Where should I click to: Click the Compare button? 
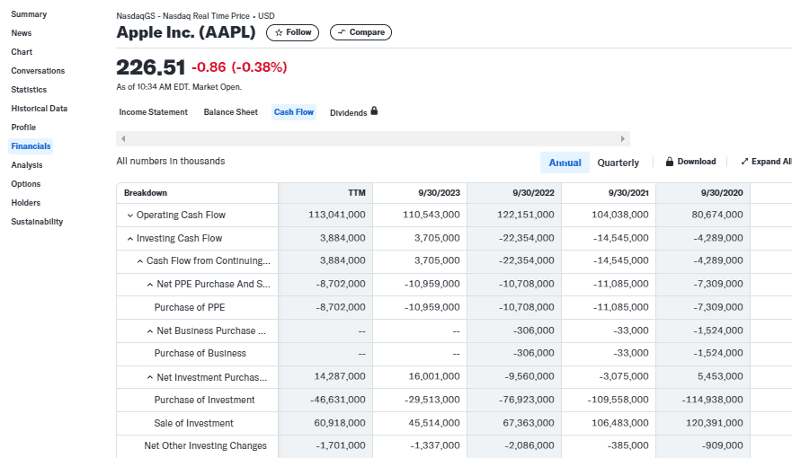click(x=360, y=32)
